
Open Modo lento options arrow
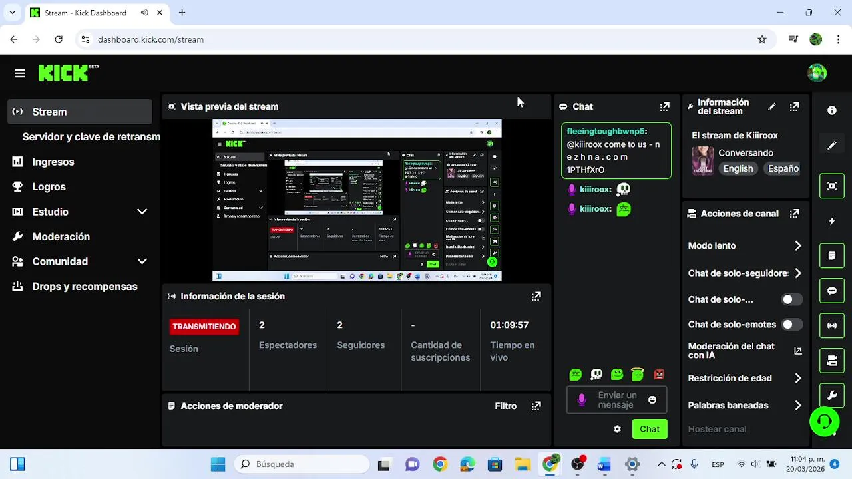pyautogui.click(x=798, y=246)
